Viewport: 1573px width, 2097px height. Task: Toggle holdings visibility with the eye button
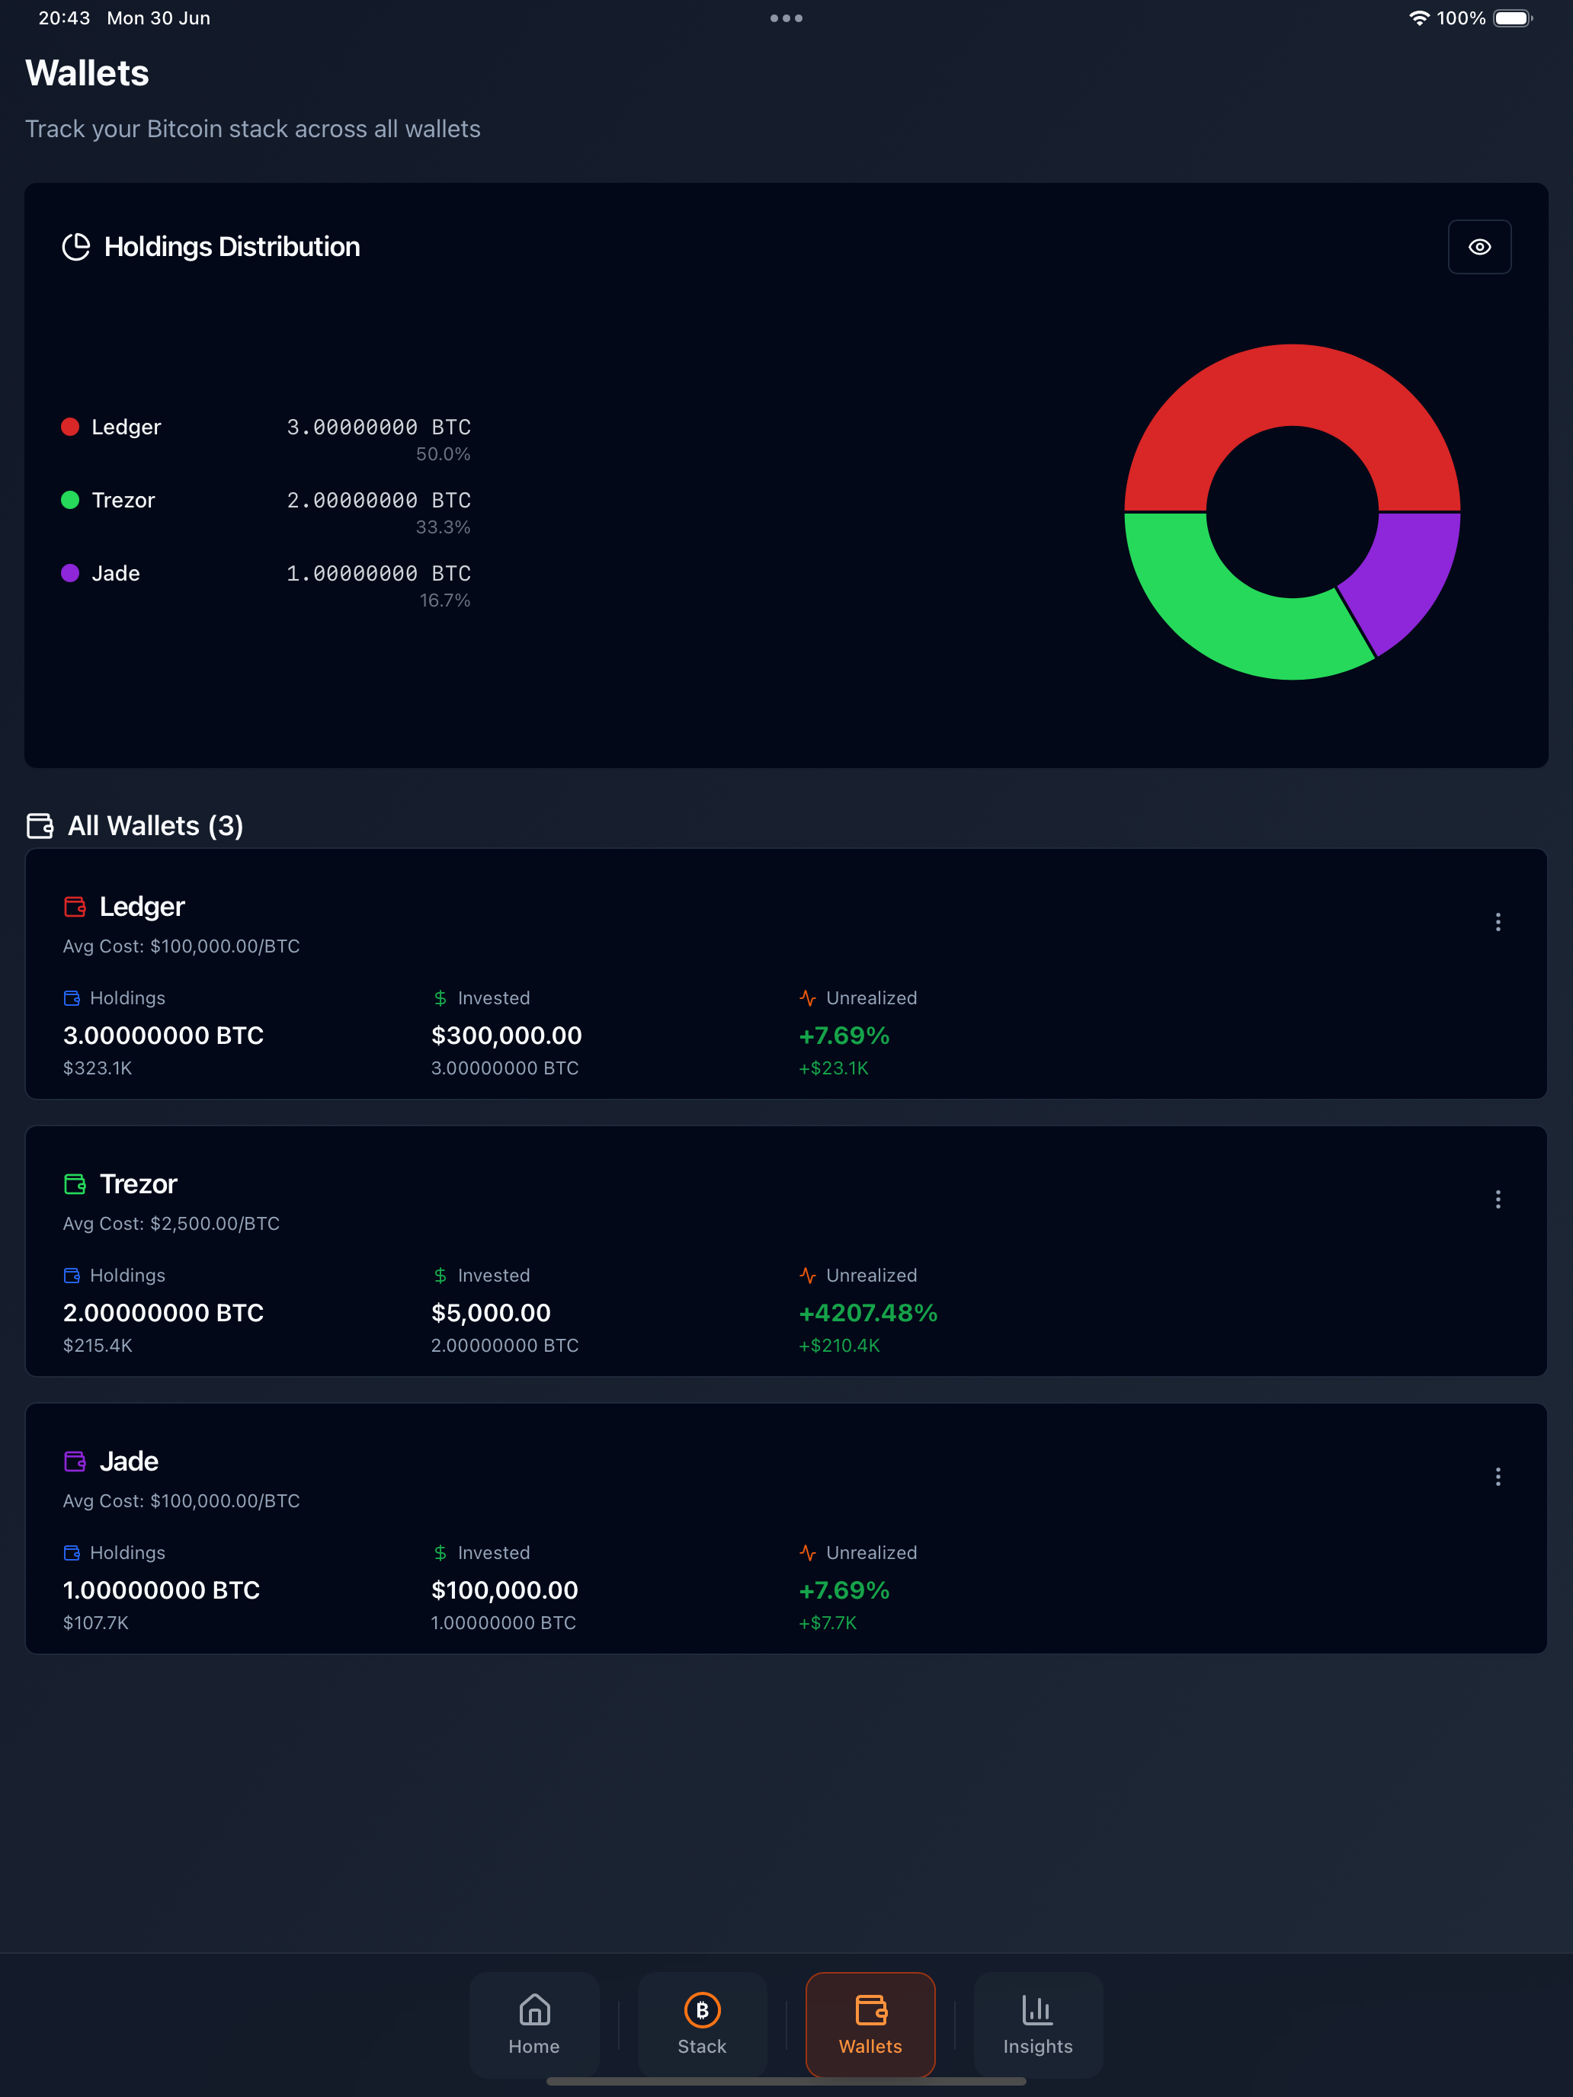click(1479, 246)
